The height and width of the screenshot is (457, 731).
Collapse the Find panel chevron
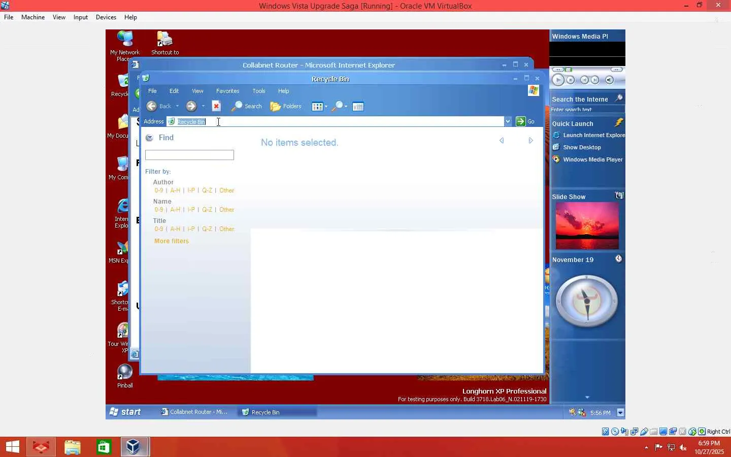(149, 138)
